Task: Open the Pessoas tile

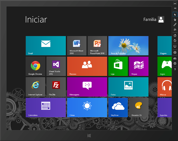Action: pyautogui.click(x=87, y=66)
